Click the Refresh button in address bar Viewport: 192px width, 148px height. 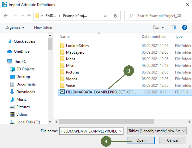coord(116,16)
